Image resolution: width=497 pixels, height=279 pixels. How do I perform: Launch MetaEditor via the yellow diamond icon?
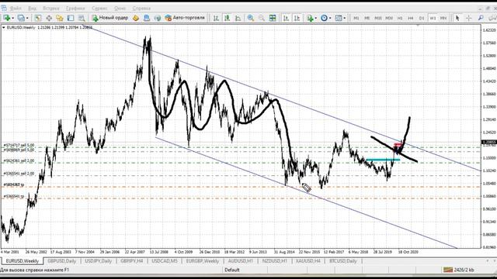click(x=136, y=18)
